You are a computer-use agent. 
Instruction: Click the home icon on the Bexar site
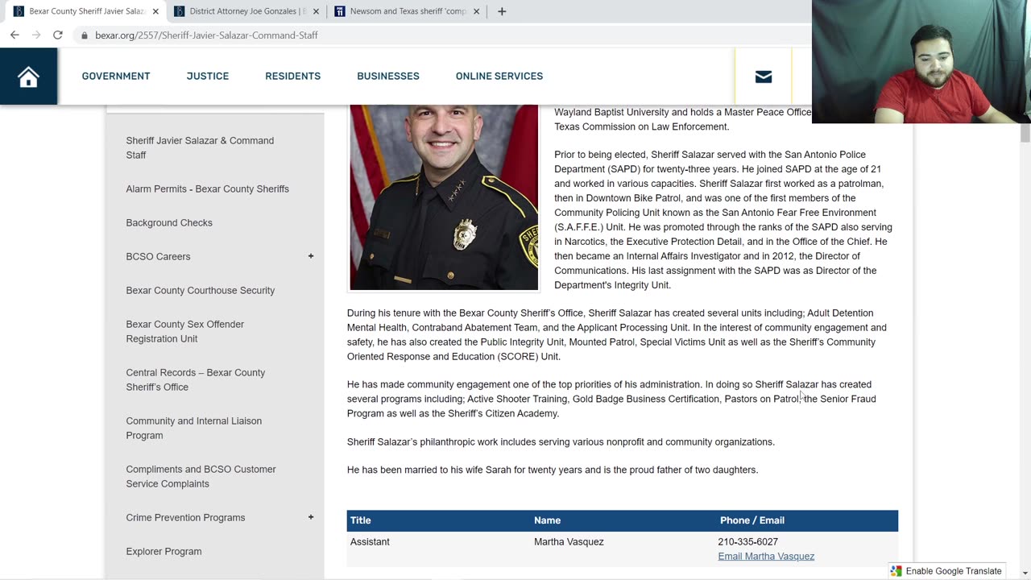tap(28, 77)
